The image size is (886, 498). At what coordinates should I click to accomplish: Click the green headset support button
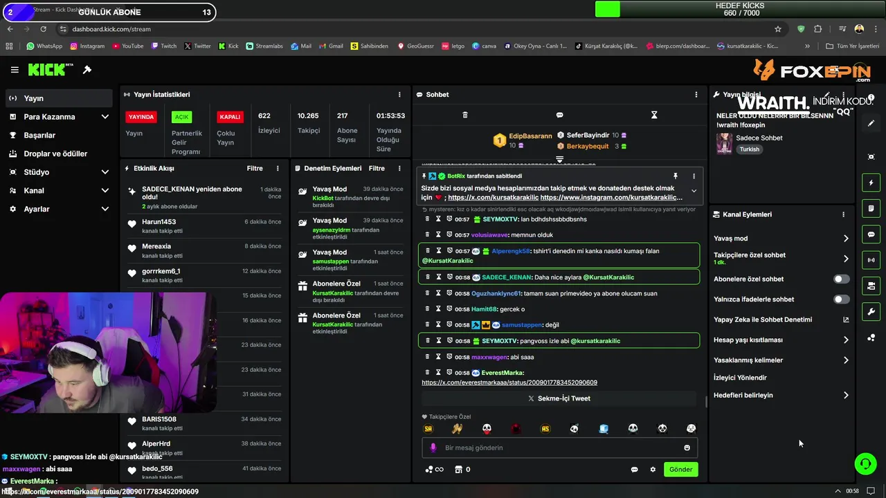tap(865, 463)
